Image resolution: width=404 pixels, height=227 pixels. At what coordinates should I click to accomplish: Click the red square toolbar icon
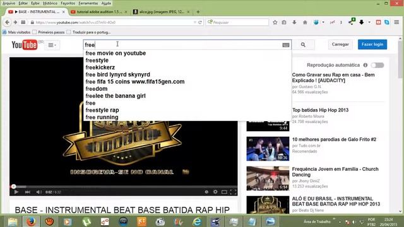(x=378, y=23)
